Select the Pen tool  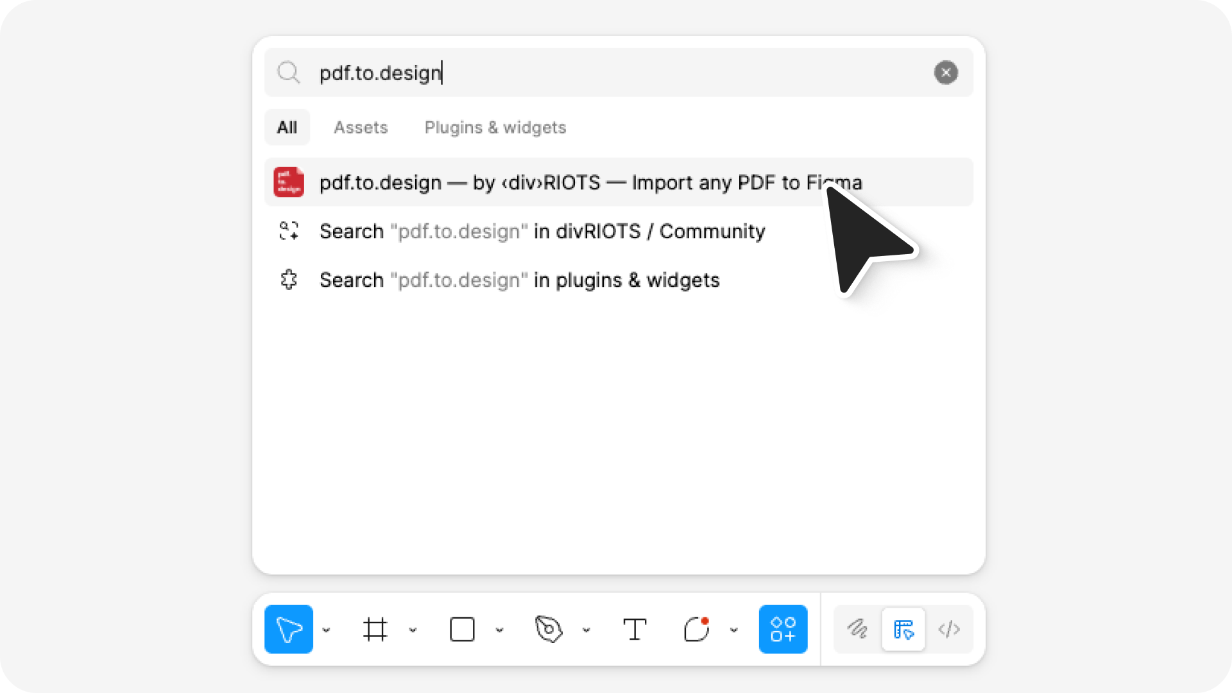(549, 629)
